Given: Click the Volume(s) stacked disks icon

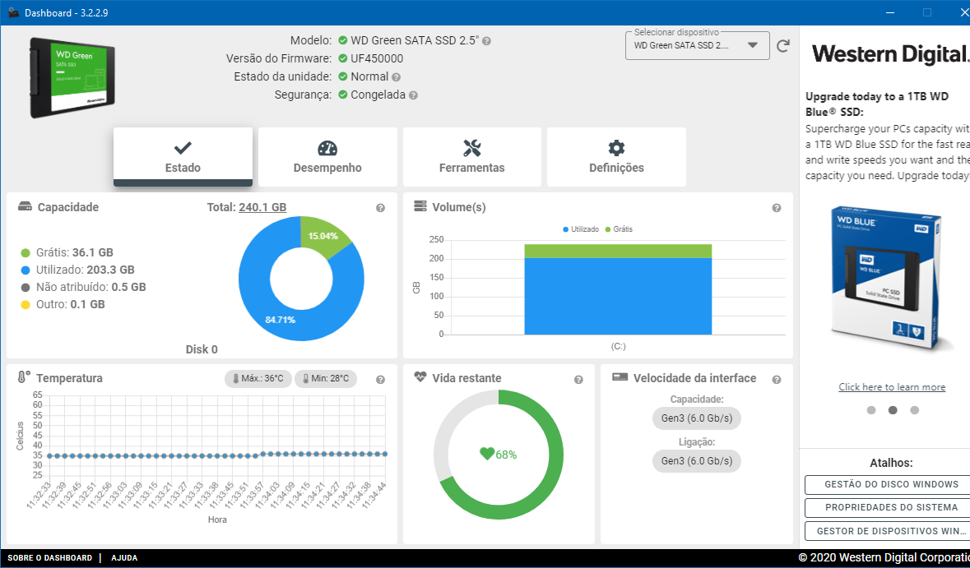Looking at the screenshot, I should [x=420, y=205].
